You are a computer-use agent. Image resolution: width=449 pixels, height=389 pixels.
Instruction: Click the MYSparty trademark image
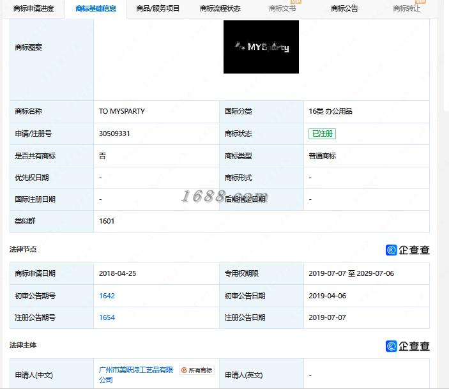point(261,47)
